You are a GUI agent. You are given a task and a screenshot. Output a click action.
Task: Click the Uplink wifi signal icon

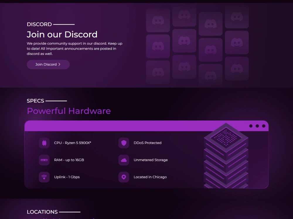pos(44,177)
